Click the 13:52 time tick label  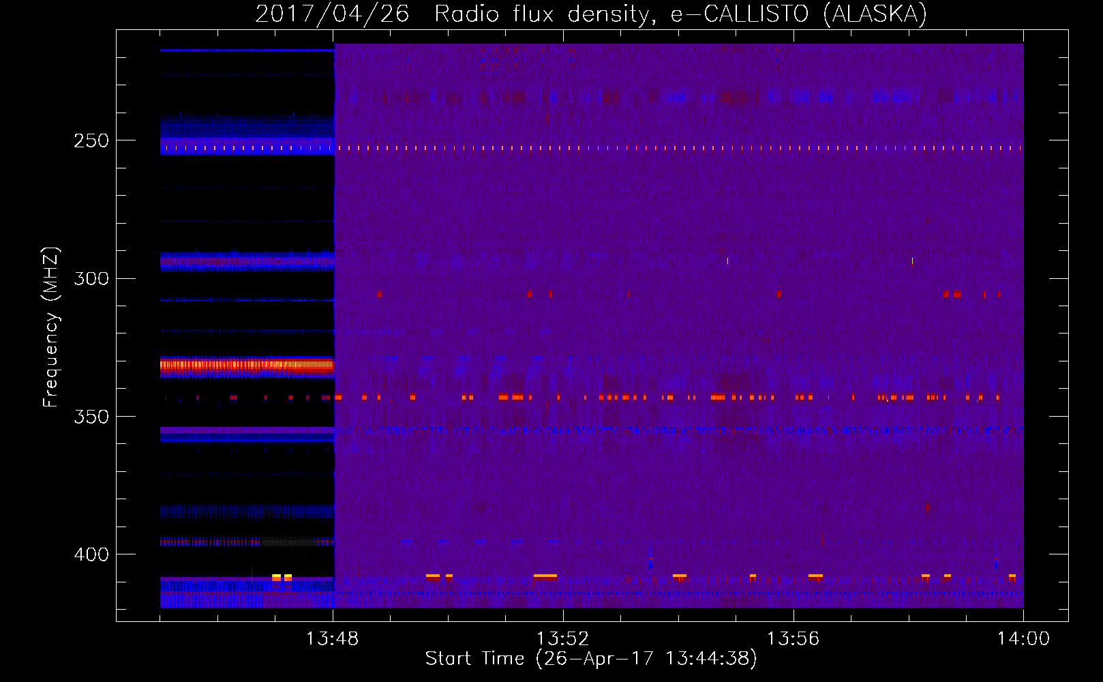pyautogui.click(x=562, y=639)
